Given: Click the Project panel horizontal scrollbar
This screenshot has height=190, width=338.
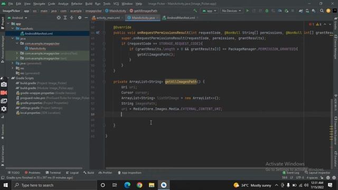Looking at the screenshot, I should [x=44, y=168].
